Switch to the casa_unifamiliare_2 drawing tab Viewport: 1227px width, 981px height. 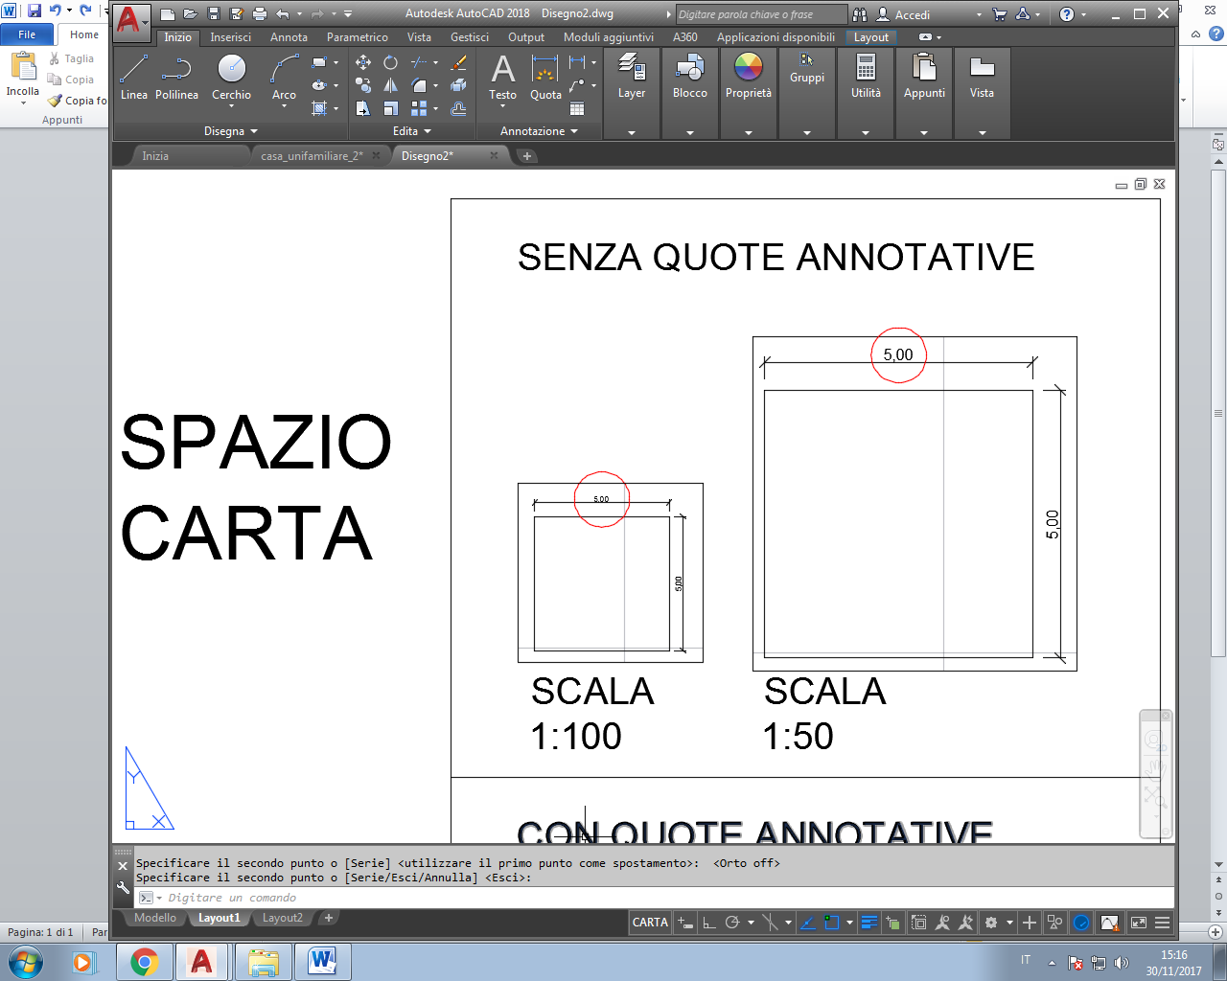pyautogui.click(x=312, y=156)
